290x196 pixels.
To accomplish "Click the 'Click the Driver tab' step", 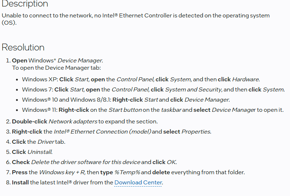I will [x=39, y=142].
